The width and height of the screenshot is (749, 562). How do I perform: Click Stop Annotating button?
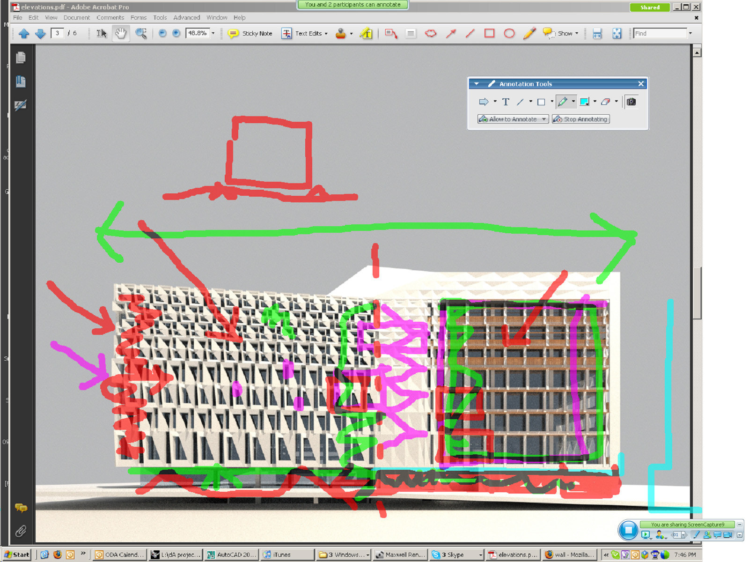[x=581, y=119]
